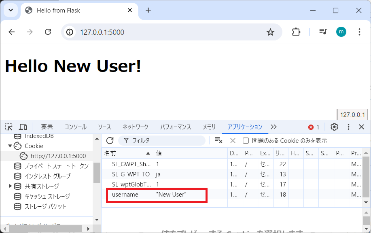This screenshot has height=233, width=371.
Task: Open the Extensions puzzle icon
Action: pyautogui.click(x=296, y=32)
